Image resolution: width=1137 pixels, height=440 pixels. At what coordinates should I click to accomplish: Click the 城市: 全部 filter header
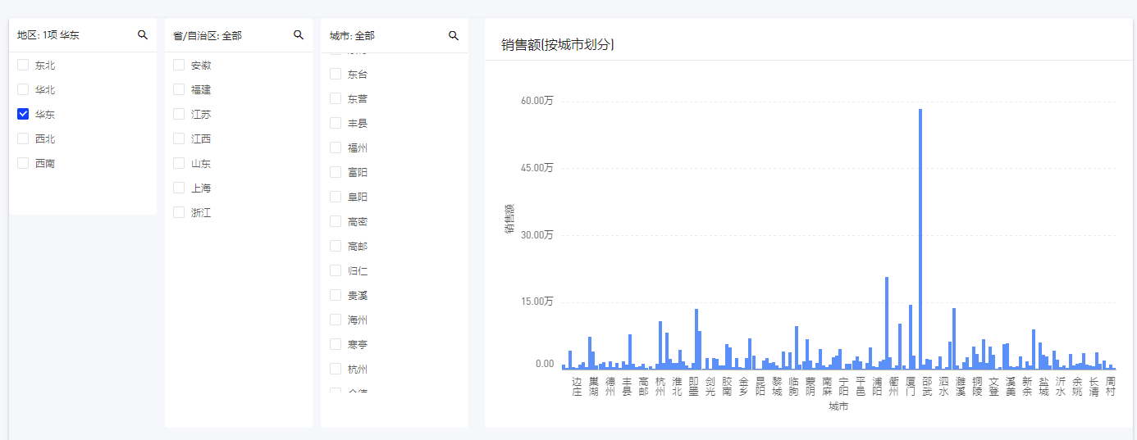[352, 35]
